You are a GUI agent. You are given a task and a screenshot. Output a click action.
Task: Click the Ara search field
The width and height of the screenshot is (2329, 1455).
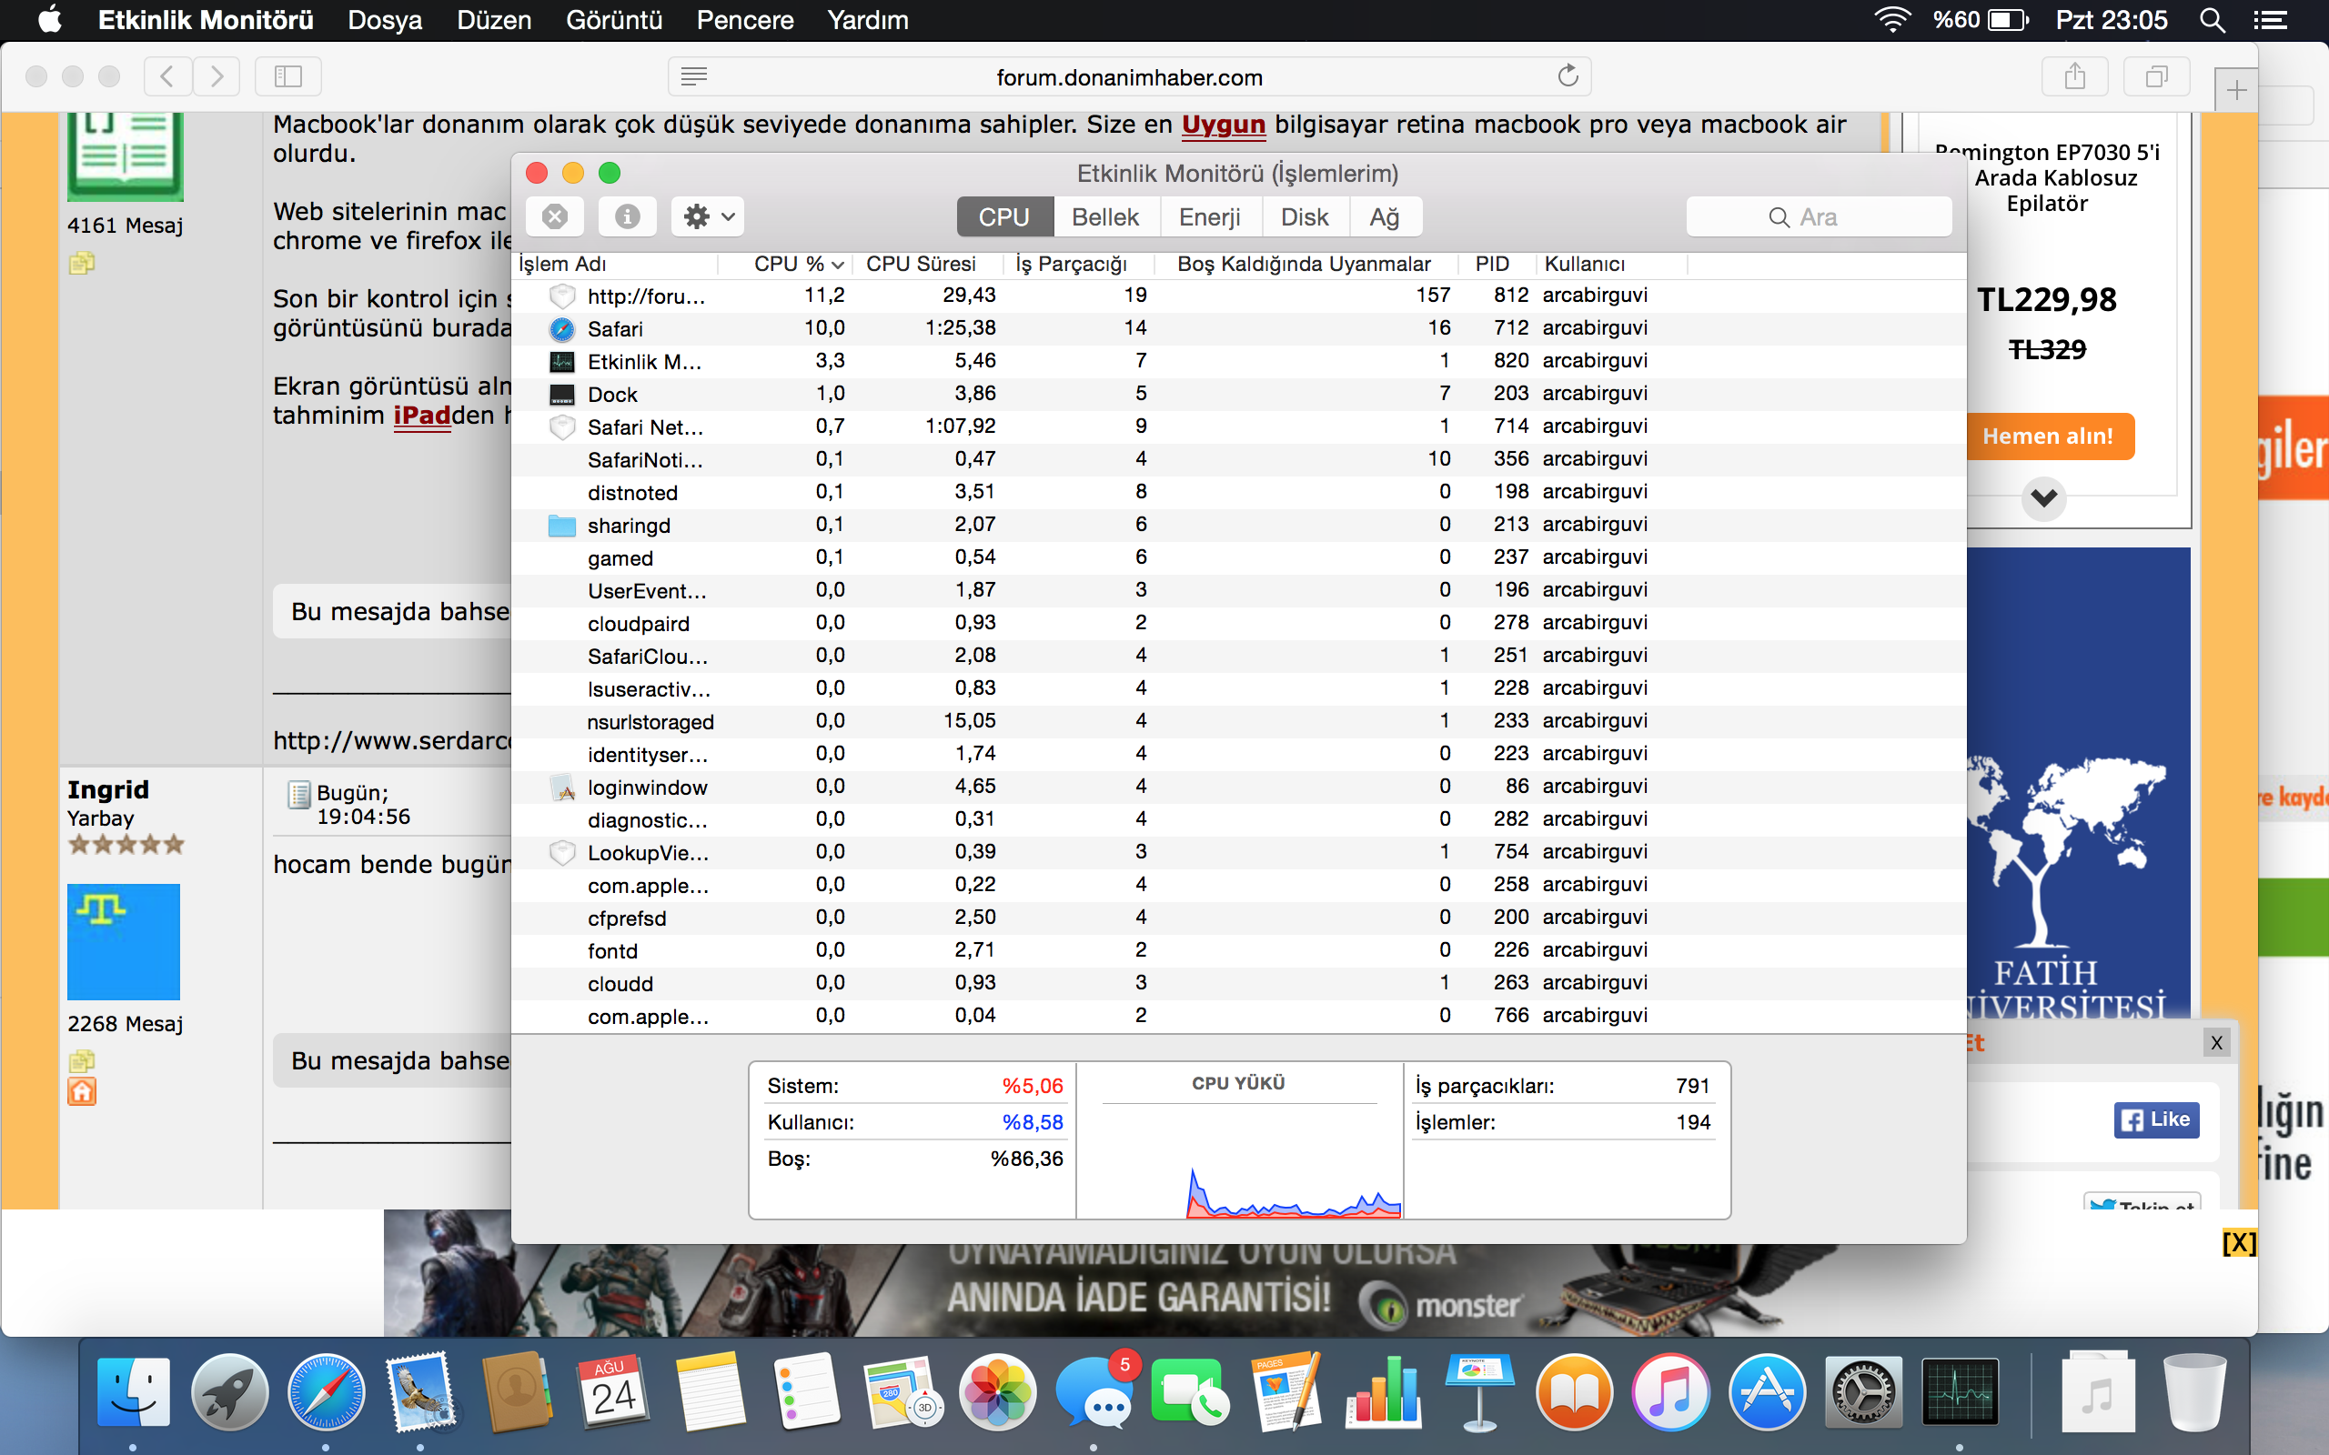pyautogui.click(x=1818, y=216)
